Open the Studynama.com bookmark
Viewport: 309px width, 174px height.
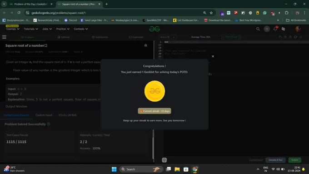tap(16, 20)
